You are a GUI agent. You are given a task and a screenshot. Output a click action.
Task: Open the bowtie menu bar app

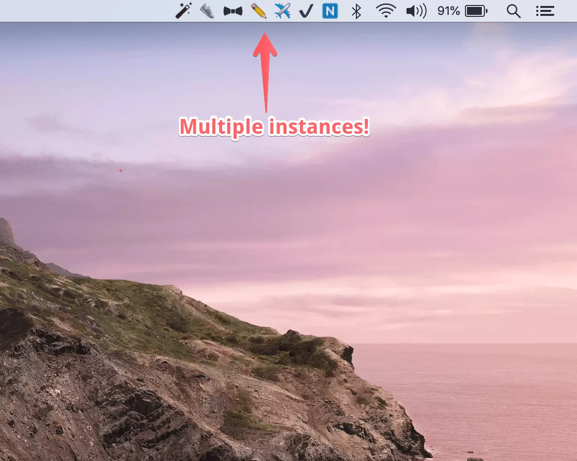coord(232,10)
